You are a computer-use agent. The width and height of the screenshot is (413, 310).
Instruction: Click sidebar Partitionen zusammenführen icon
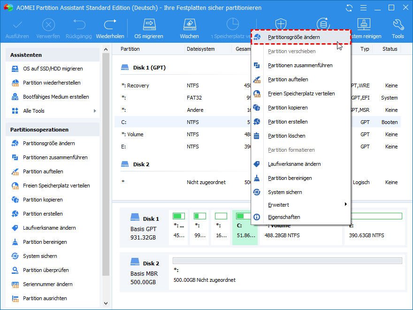click(x=15, y=157)
